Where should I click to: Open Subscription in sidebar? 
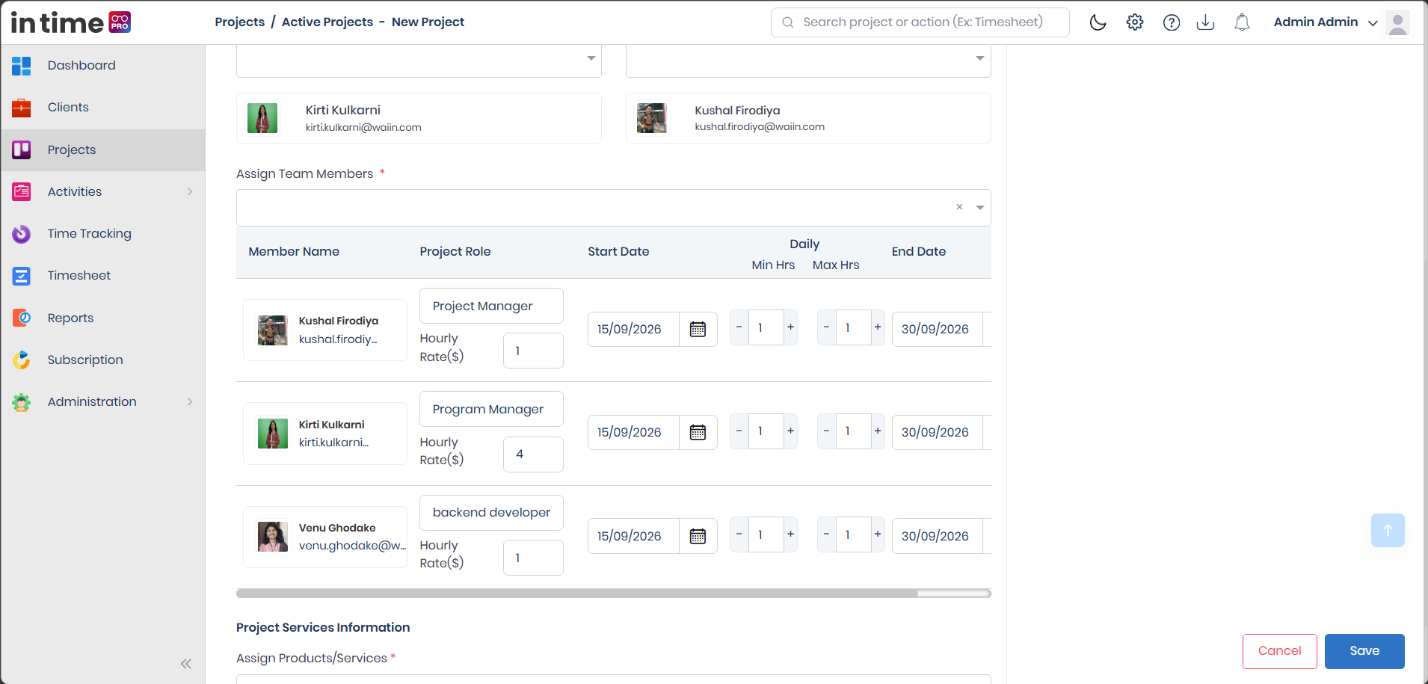103,360
